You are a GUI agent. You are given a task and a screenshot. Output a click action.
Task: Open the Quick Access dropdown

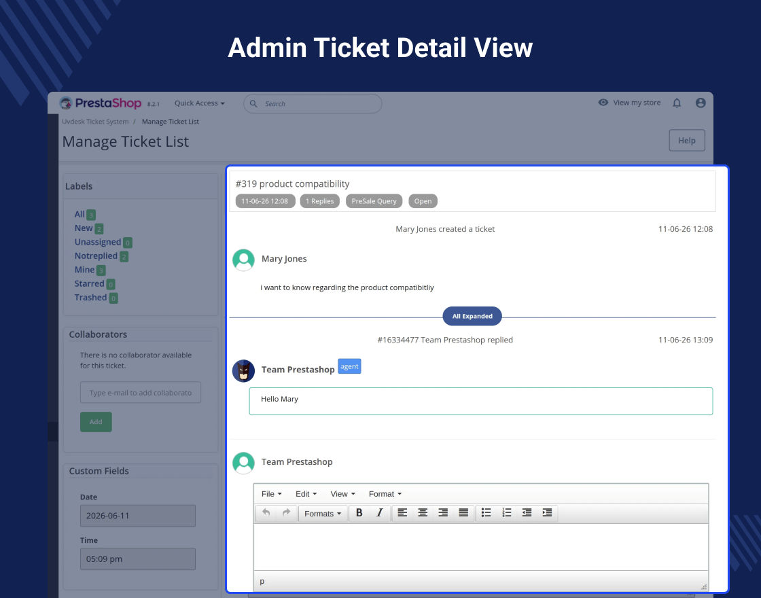point(200,103)
